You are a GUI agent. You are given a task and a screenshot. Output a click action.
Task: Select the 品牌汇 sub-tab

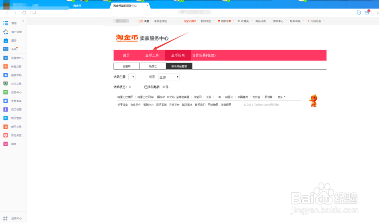(153, 66)
